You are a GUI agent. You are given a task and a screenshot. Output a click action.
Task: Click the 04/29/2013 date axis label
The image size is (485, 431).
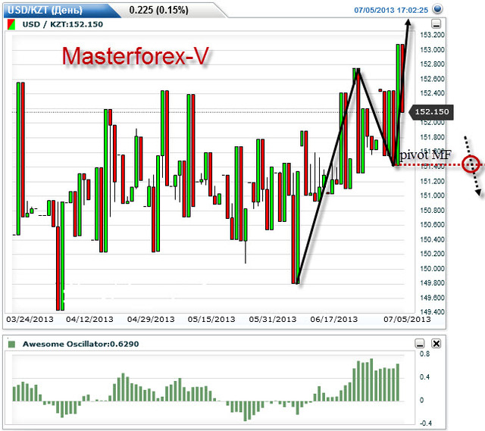click(x=151, y=319)
